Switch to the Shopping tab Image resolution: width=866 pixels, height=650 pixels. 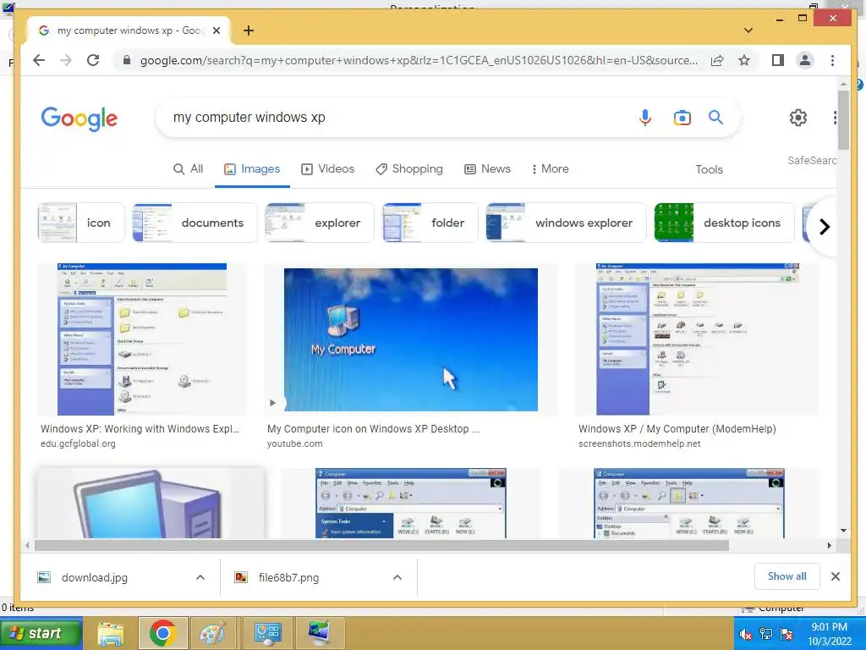tap(409, 169)
